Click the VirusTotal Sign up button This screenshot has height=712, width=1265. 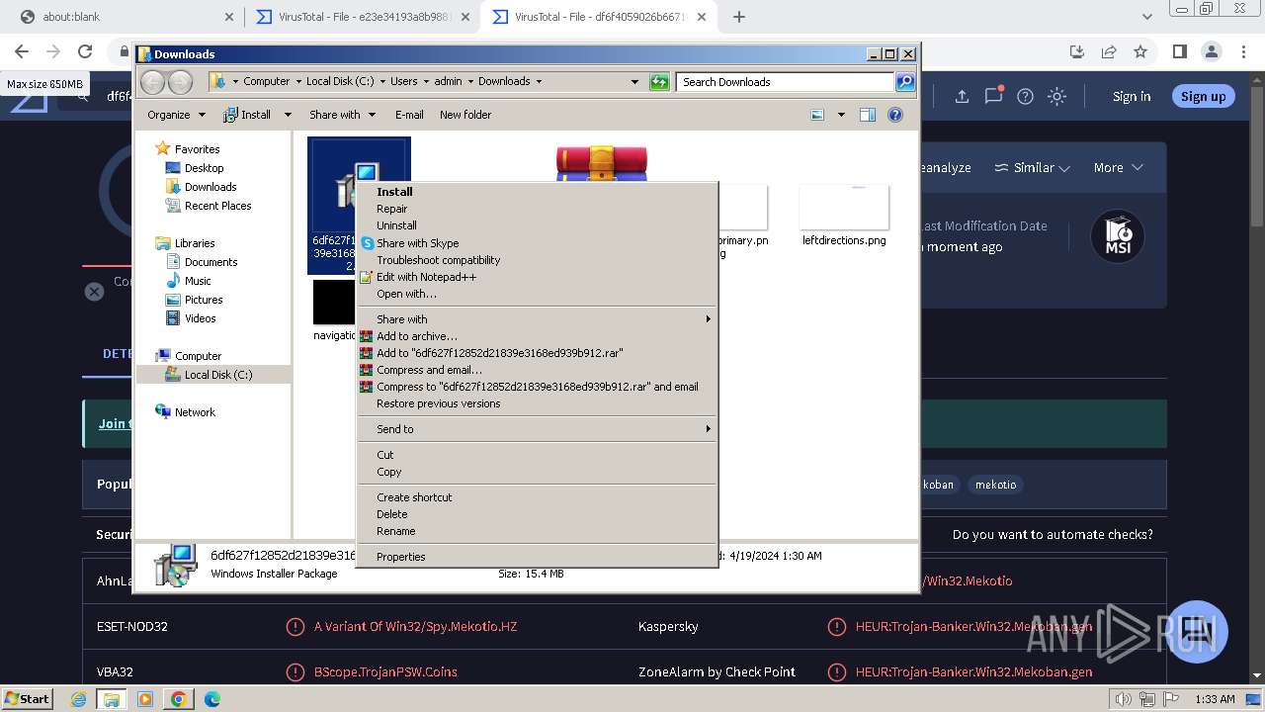(1203, 96)
